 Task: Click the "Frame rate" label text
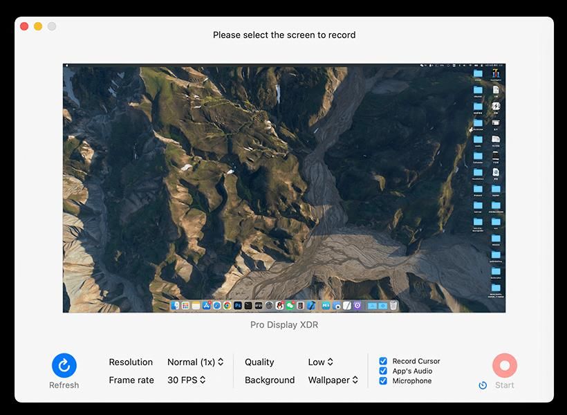tap(131, 380)
